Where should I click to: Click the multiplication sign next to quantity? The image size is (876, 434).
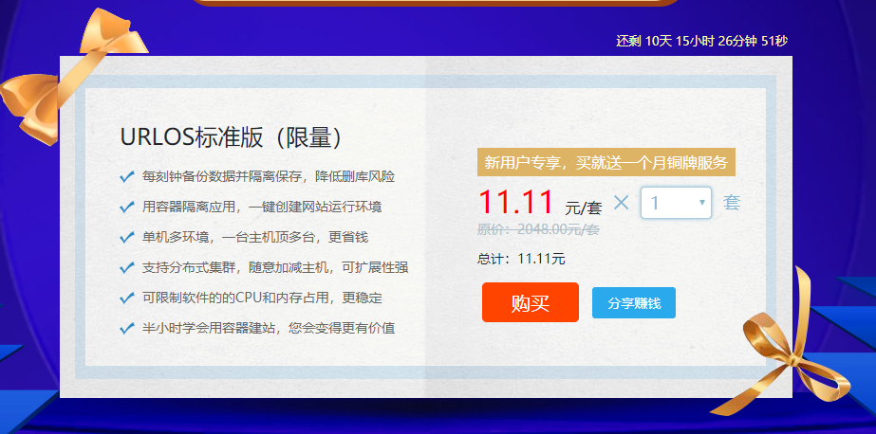[x=621, y=202]
